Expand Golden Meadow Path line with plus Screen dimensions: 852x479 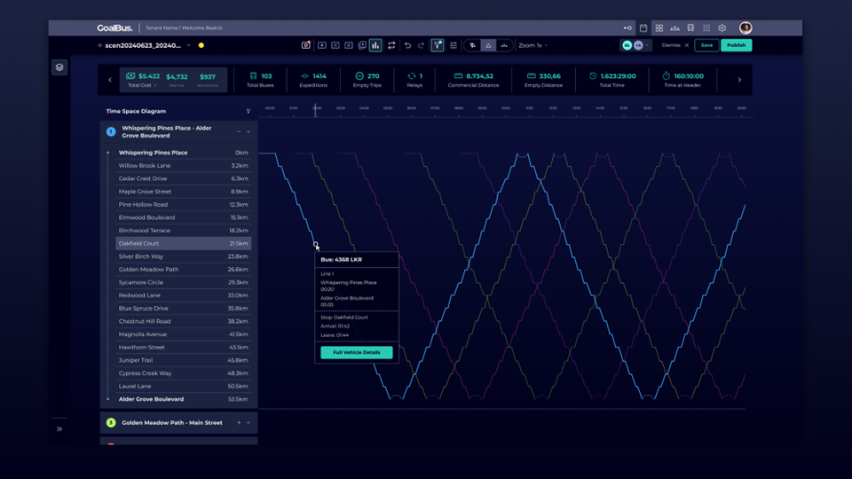tap(239, 422)
